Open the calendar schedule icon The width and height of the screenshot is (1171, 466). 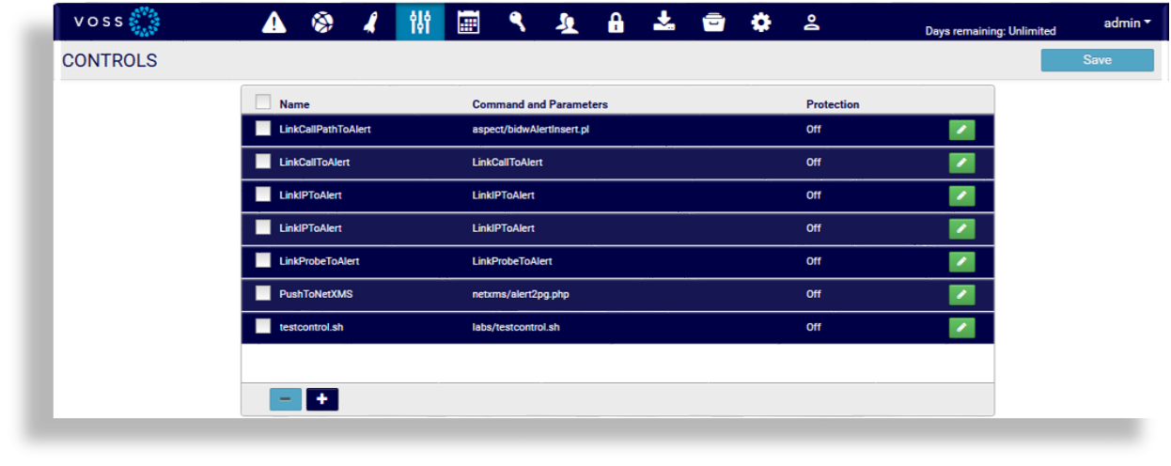468,23
